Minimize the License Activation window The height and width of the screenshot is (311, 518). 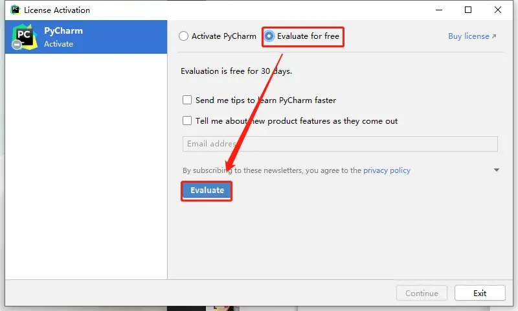point(438,10)
